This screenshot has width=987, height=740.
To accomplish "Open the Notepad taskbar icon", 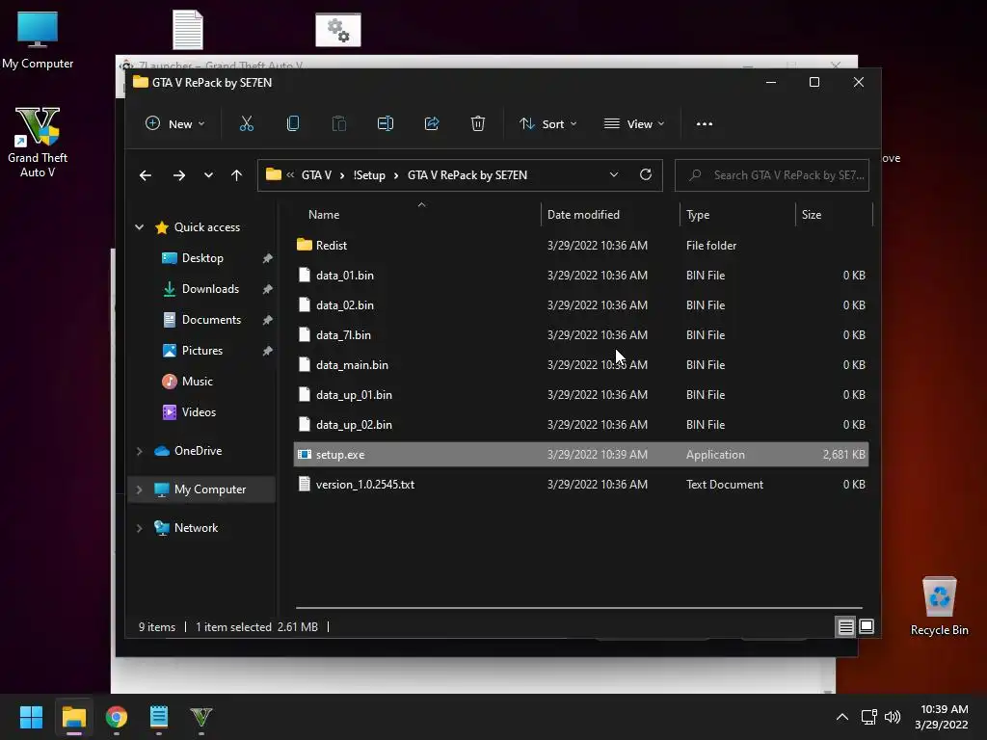I will pos(159,717).
